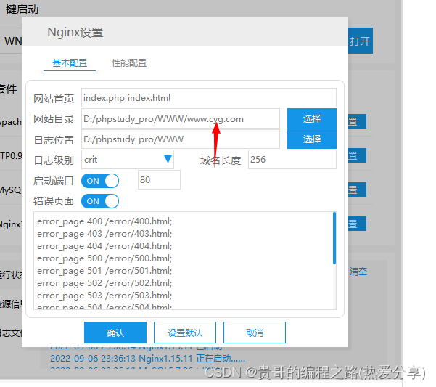
Task: Switch to the 基本配置 tab
Action: click(x=70, y=63)
